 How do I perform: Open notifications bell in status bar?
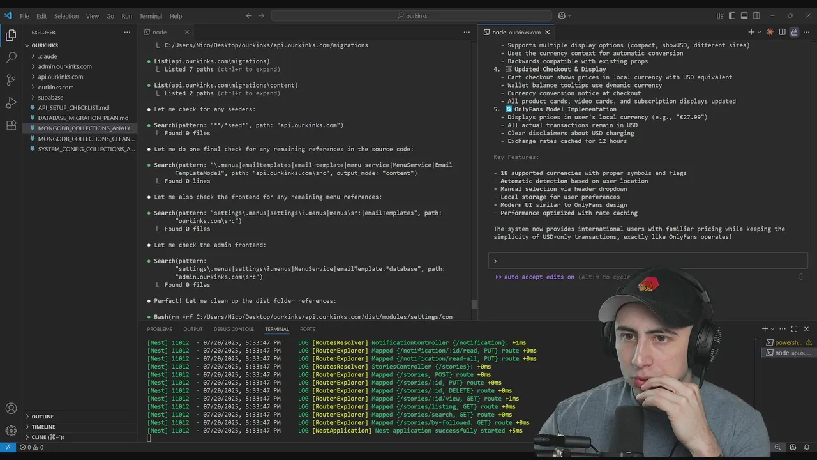pos(806,447)
